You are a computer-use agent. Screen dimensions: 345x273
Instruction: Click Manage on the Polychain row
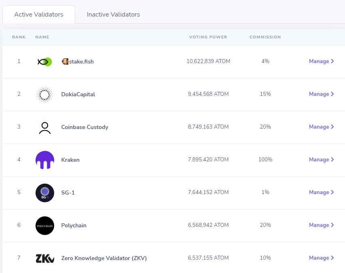coord(321,225)
